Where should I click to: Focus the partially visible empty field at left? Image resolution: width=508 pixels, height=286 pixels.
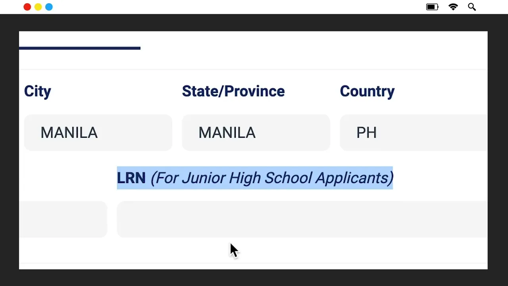63,219
